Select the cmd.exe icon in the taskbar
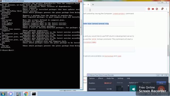This screenshot has width=170, height=96. tap(34, 94)
